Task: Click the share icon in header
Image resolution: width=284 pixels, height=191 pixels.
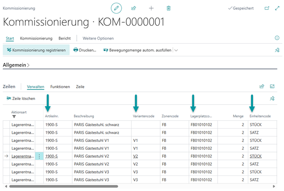Action: (x=134, y=8)
